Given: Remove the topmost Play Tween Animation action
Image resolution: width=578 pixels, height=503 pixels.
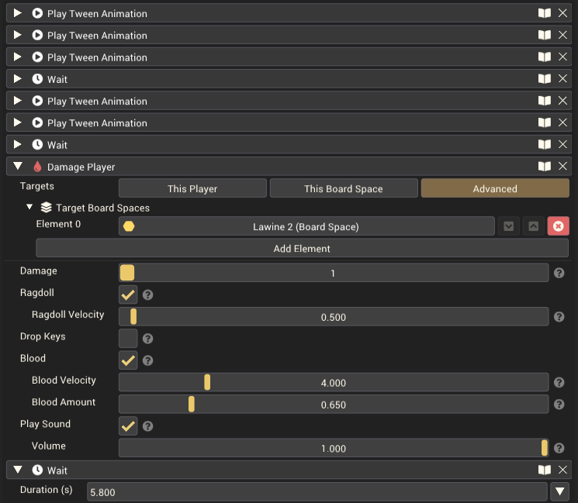Looking at the screenshot, I should click(x=562, y=13).
